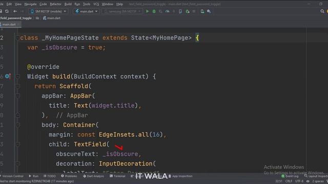Start debugging with the green bug icon
Image resolution: width=328 pixels, height=184 pixels.
[x=154, y=11]
